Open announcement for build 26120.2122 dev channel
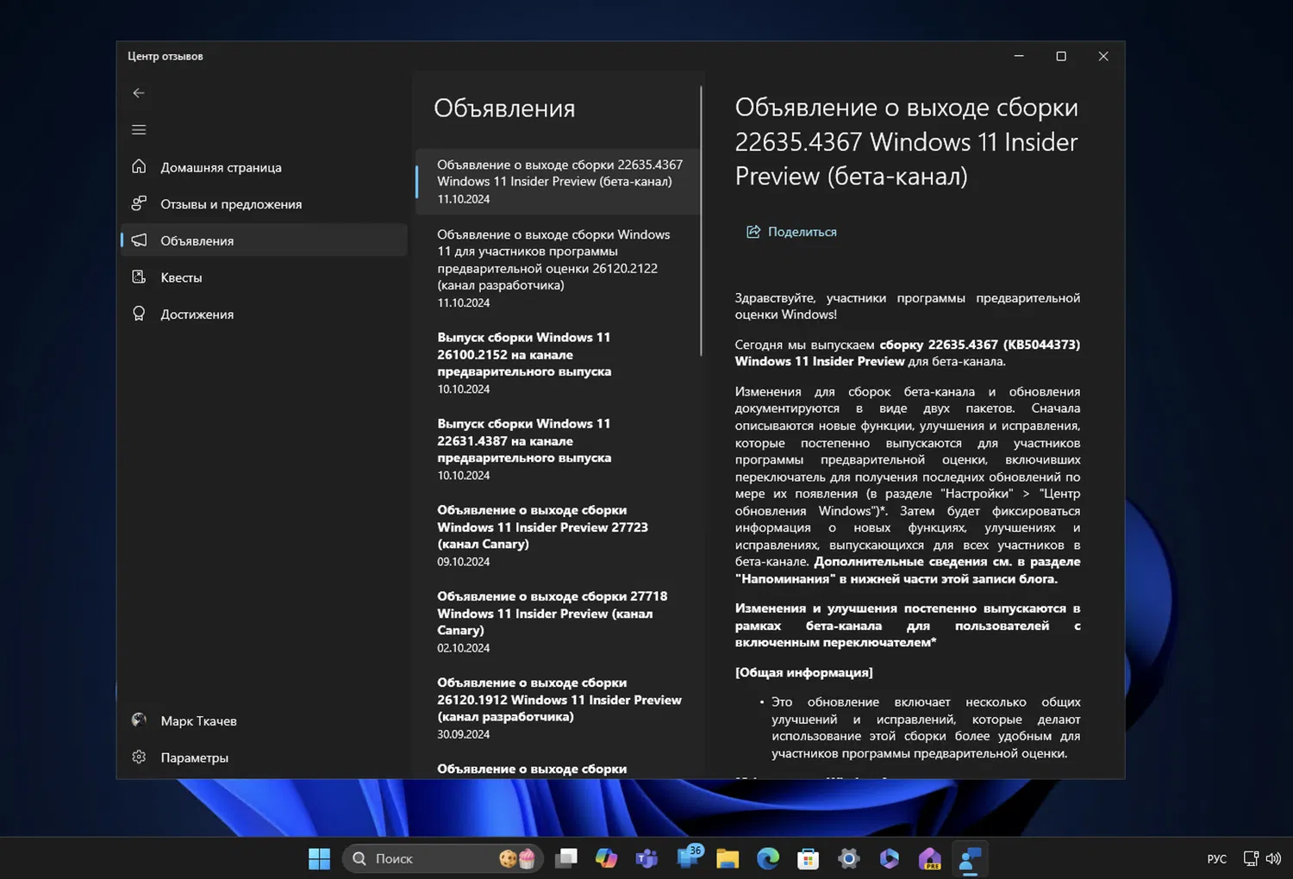 [x=558, y=268]
